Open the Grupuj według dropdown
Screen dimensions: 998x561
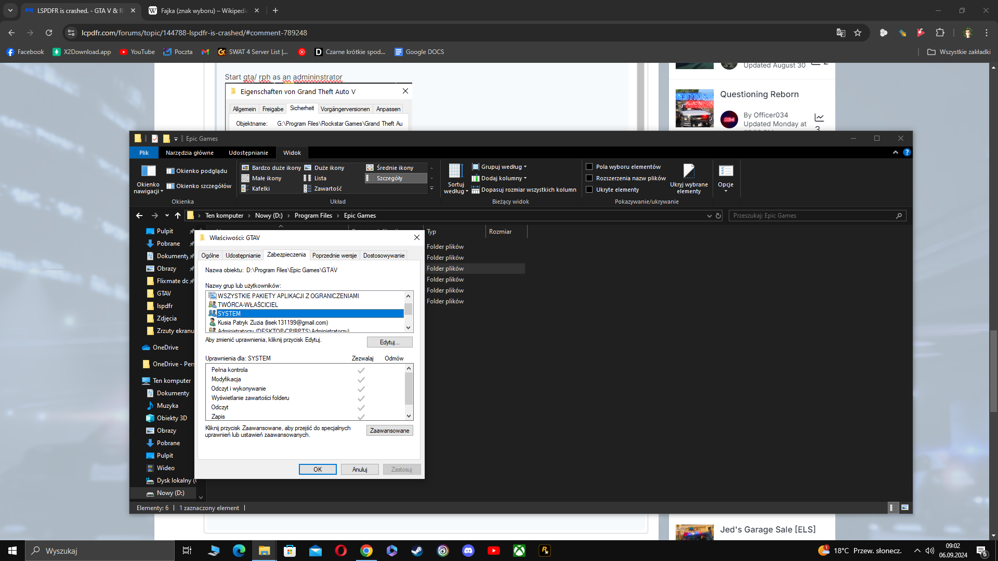501,167
